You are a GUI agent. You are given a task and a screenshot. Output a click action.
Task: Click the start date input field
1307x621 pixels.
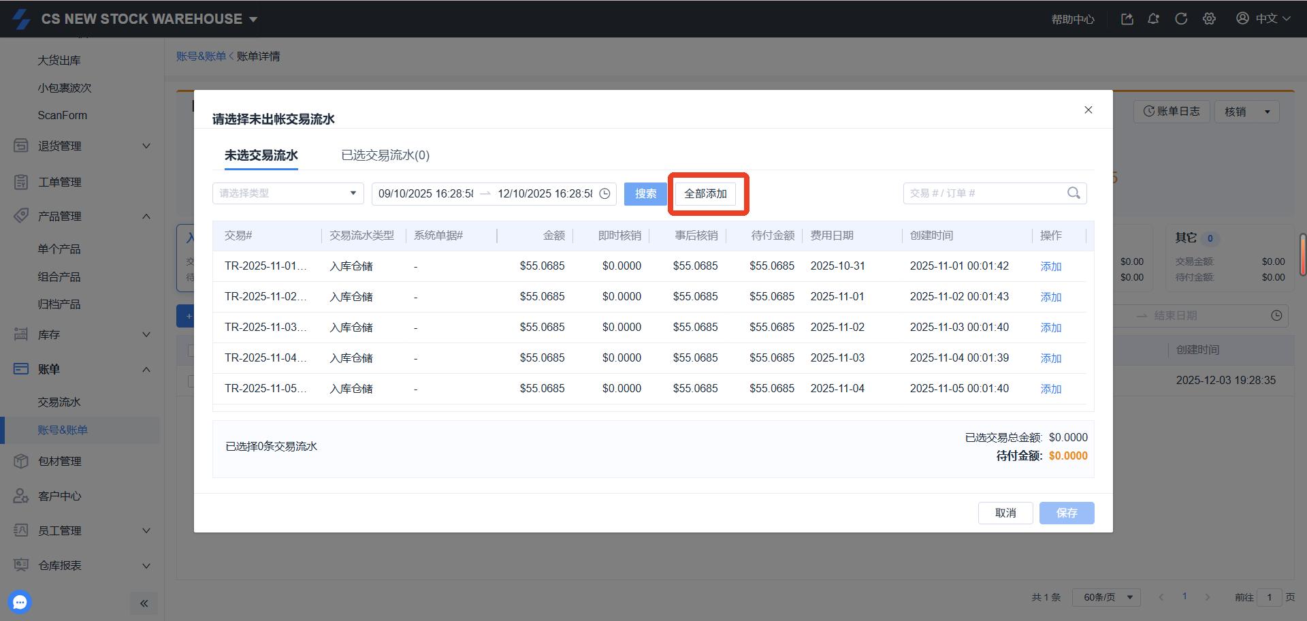425,194
